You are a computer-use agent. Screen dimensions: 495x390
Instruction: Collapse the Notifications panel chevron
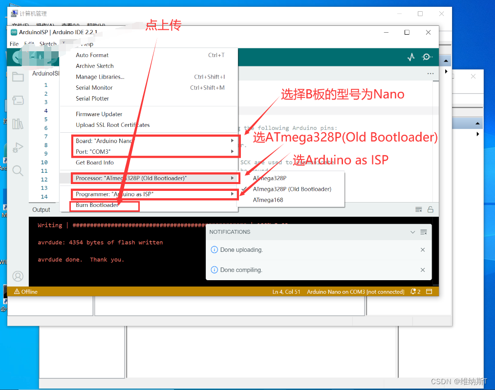[x=412, y=232]
